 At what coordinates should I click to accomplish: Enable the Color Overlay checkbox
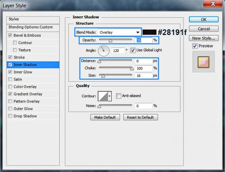click(x=10, y=87)
